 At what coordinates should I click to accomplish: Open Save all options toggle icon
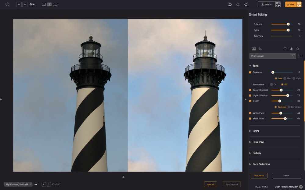[278, 4]
